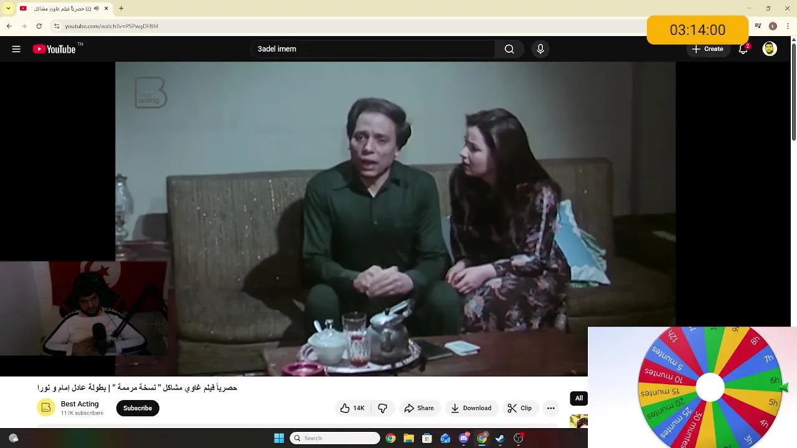Share this video
The image size is (797, 448).
[419, 408]
